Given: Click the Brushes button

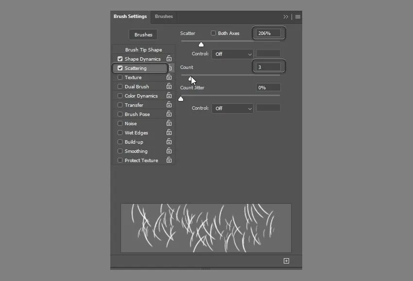Looking at the screenshot, I should coord(143,35).
